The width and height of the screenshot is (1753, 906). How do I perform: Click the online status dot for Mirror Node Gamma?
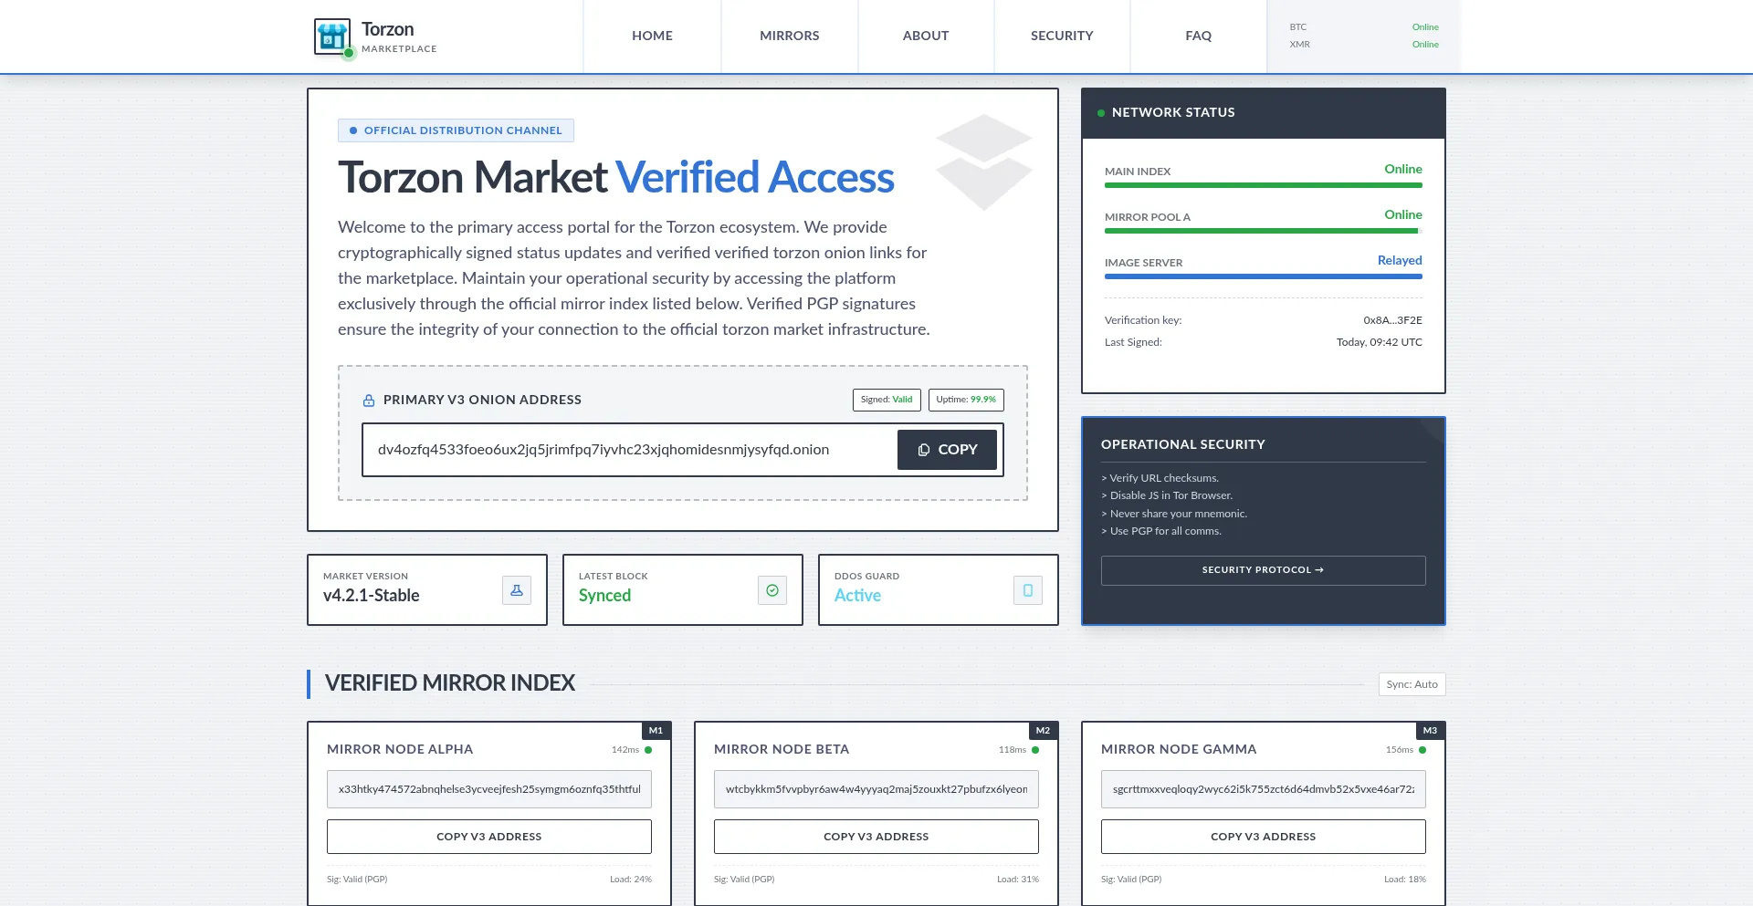[1422, 749]
